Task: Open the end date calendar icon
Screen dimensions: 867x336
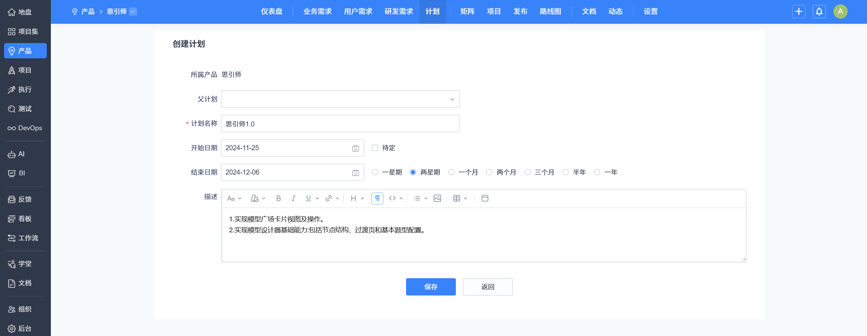Action: point(355,173)
